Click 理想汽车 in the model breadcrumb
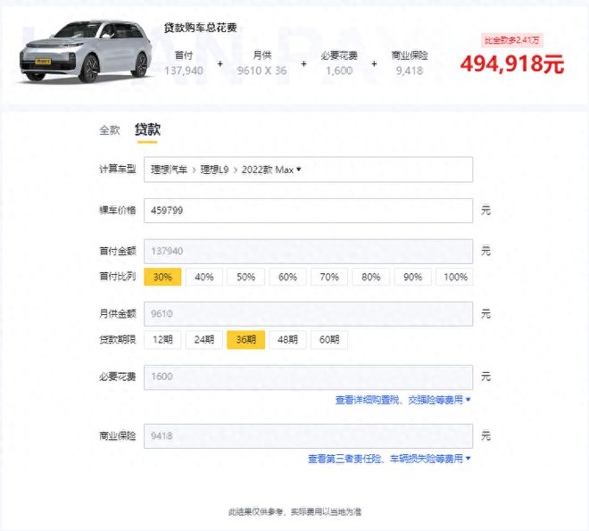The width and height of the screenshot is (589, 531). [x=169, y=170]
